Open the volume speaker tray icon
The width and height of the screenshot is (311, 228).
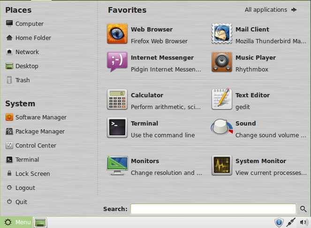303,222
